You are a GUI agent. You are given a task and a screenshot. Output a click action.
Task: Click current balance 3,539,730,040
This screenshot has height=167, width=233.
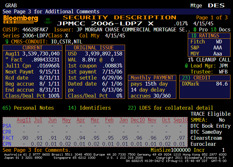pos(41,54)
